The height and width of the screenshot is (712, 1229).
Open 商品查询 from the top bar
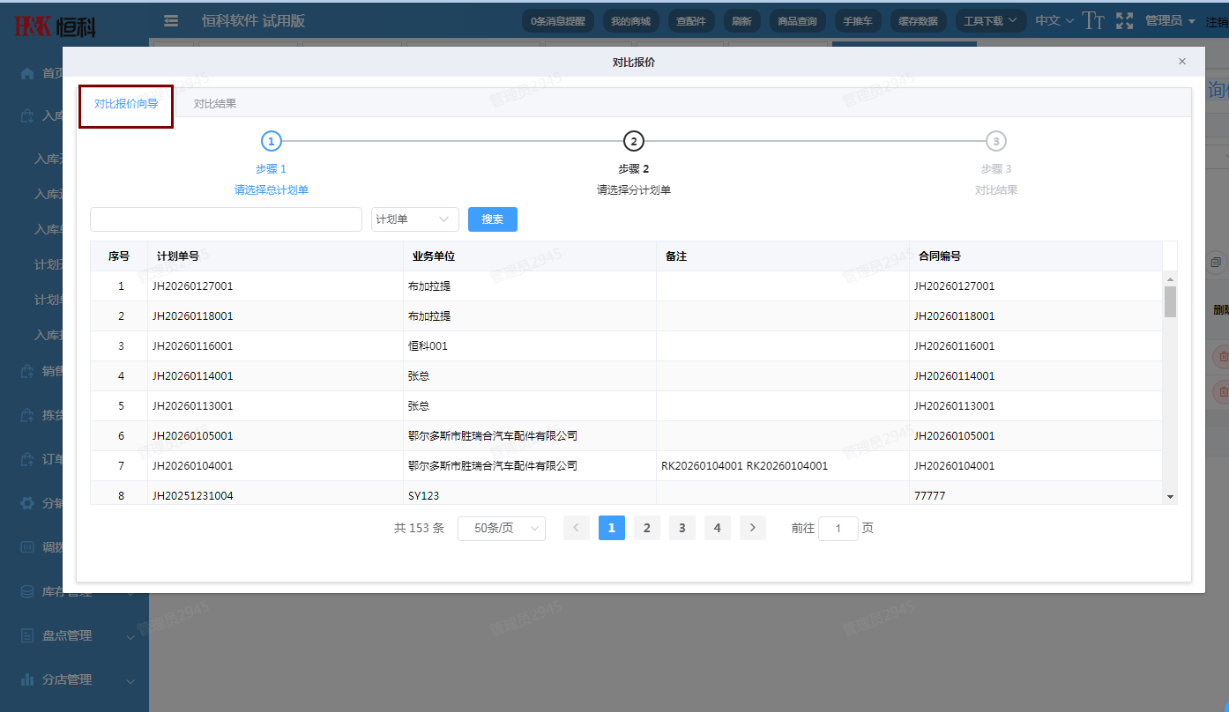(x=797, y=19)
